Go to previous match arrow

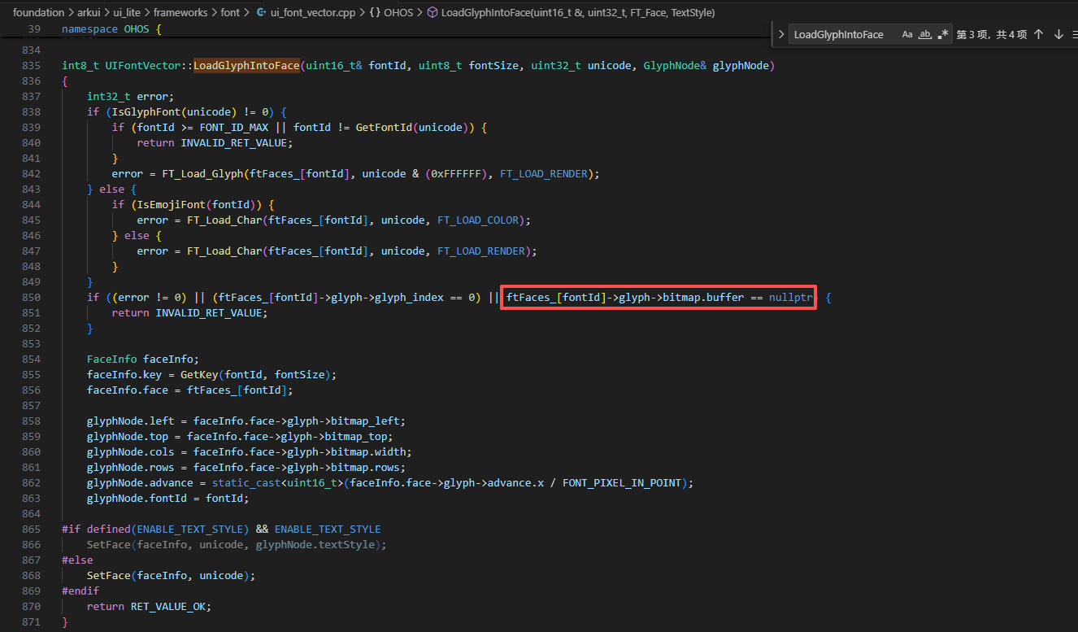point(1038,34)
